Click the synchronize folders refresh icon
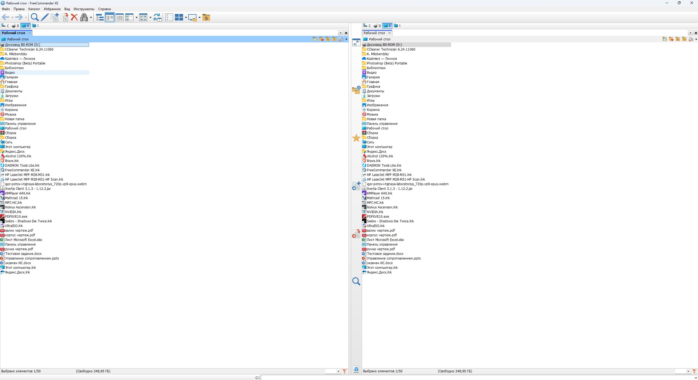This screenshot has width=698, height=380. point(157,17)
